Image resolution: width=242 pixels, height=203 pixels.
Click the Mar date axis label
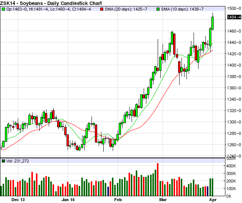[163, 200]
